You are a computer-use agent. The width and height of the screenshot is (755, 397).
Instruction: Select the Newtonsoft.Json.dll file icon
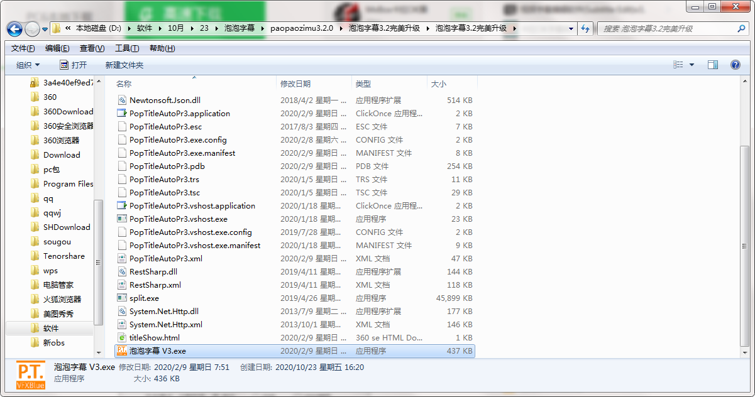[x=122, y=101]
